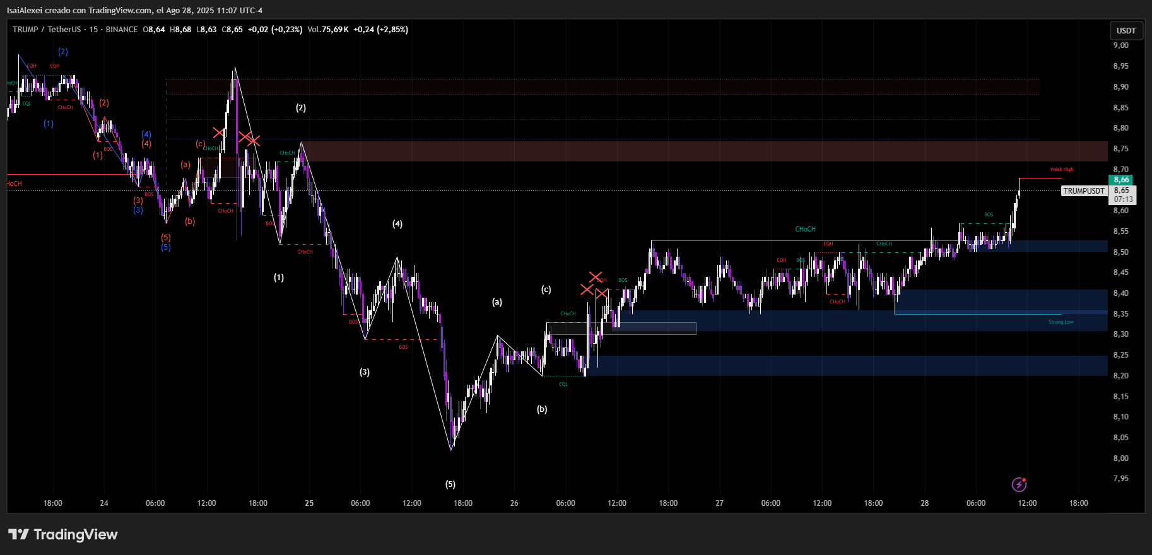Click the green 8,66 price tag
1152x555 pixels.
[x=1121, y=180]
